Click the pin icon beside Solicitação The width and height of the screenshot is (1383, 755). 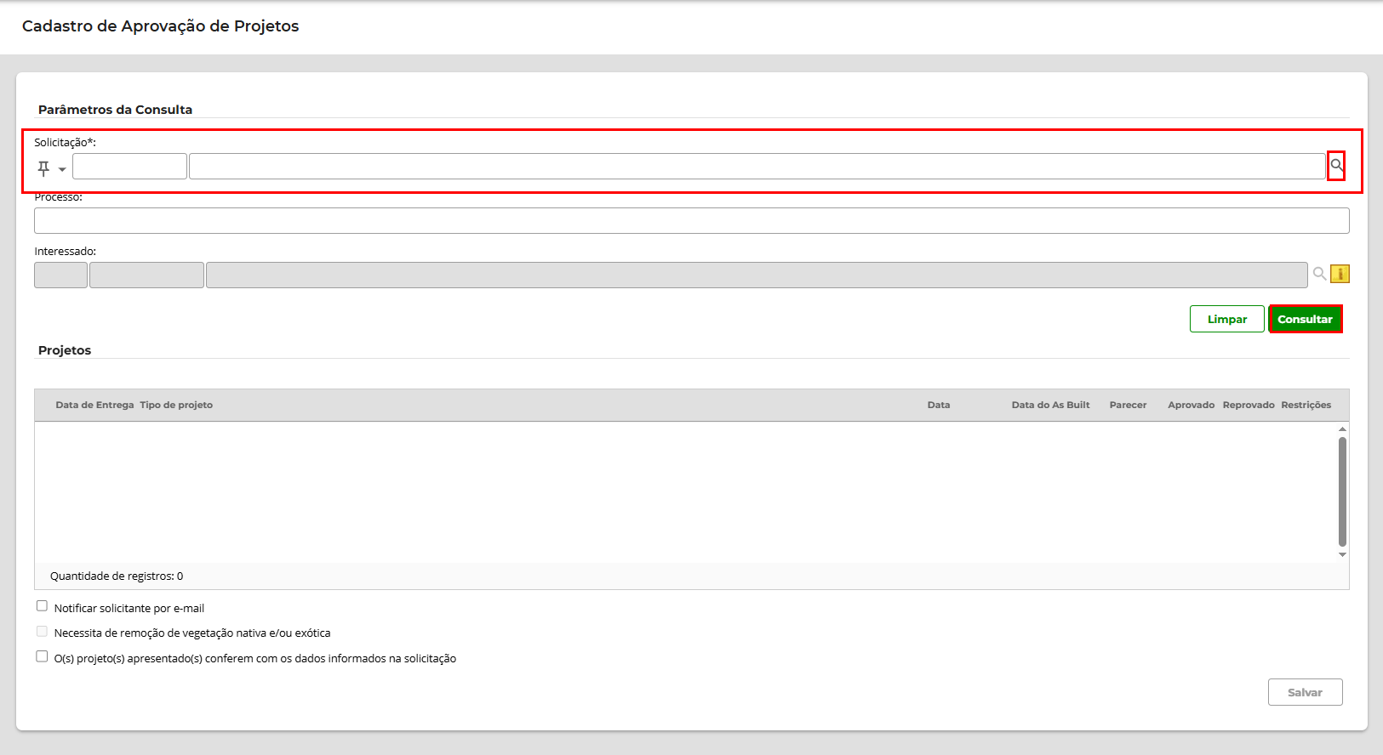point(43,168)
